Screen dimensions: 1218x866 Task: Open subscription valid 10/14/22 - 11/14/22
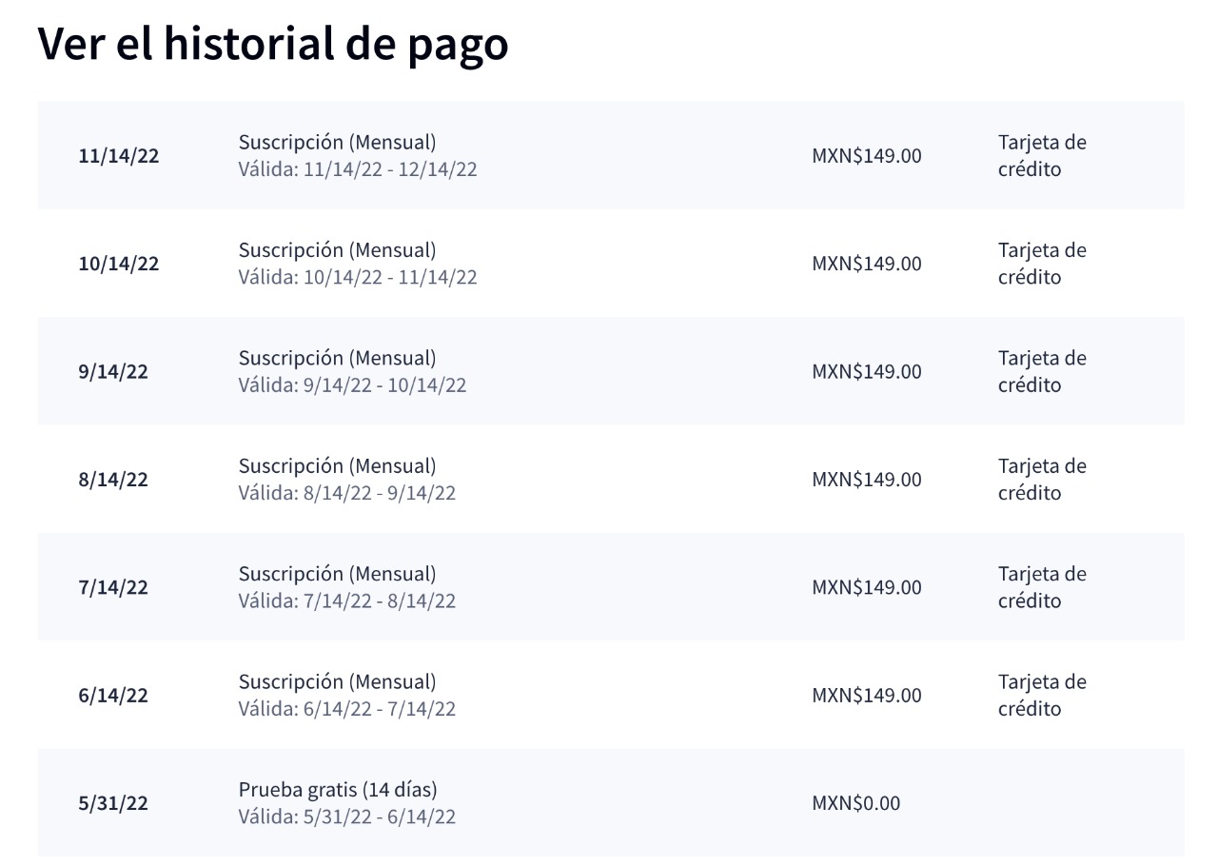358,264
